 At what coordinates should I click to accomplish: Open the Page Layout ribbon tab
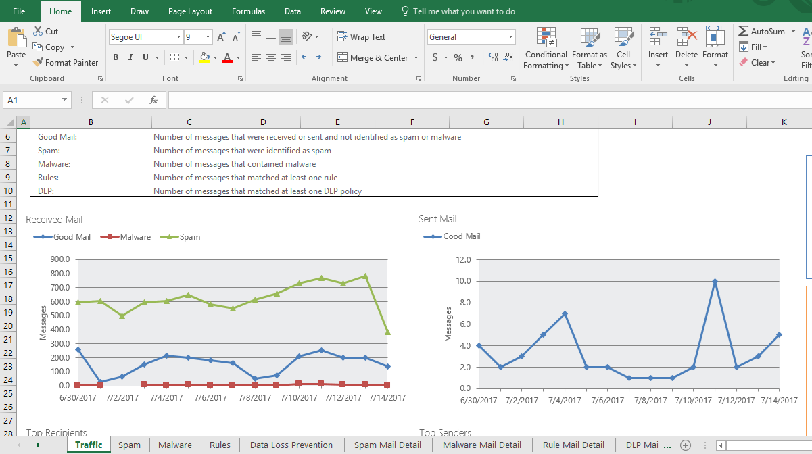coord(190,11)
